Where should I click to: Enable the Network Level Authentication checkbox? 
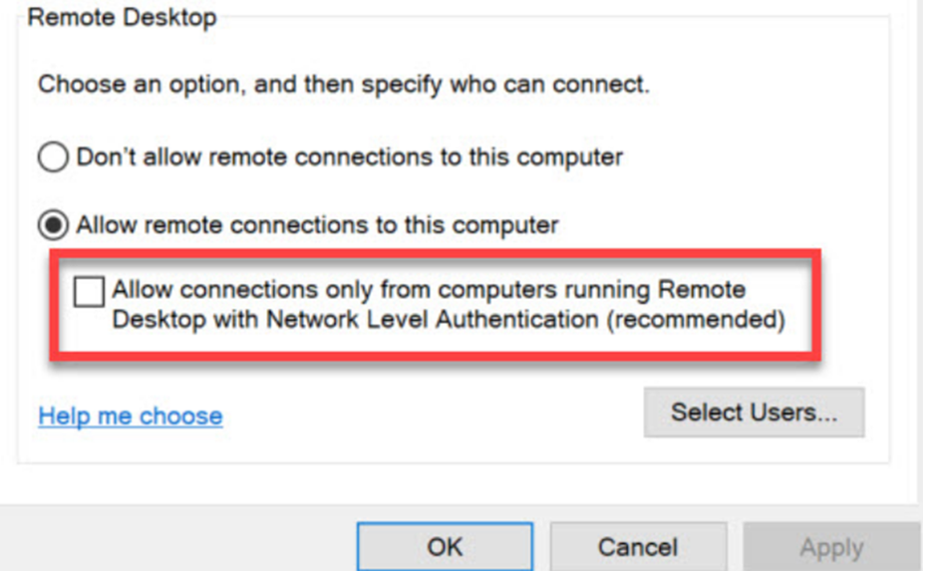[89, 291]
